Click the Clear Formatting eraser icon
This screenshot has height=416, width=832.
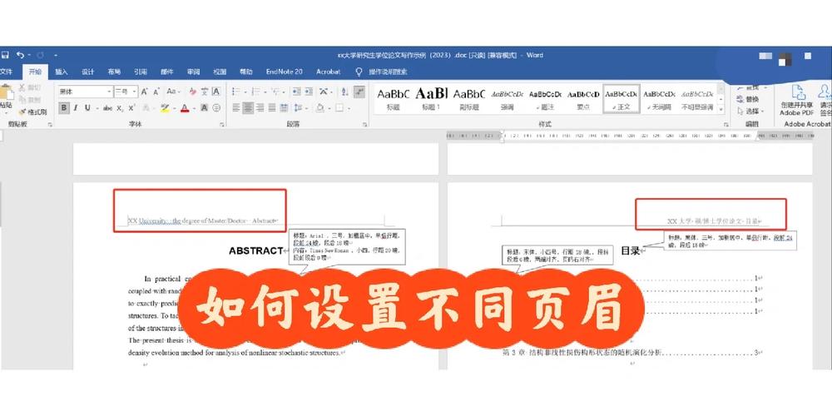click(x=193, y=92)
